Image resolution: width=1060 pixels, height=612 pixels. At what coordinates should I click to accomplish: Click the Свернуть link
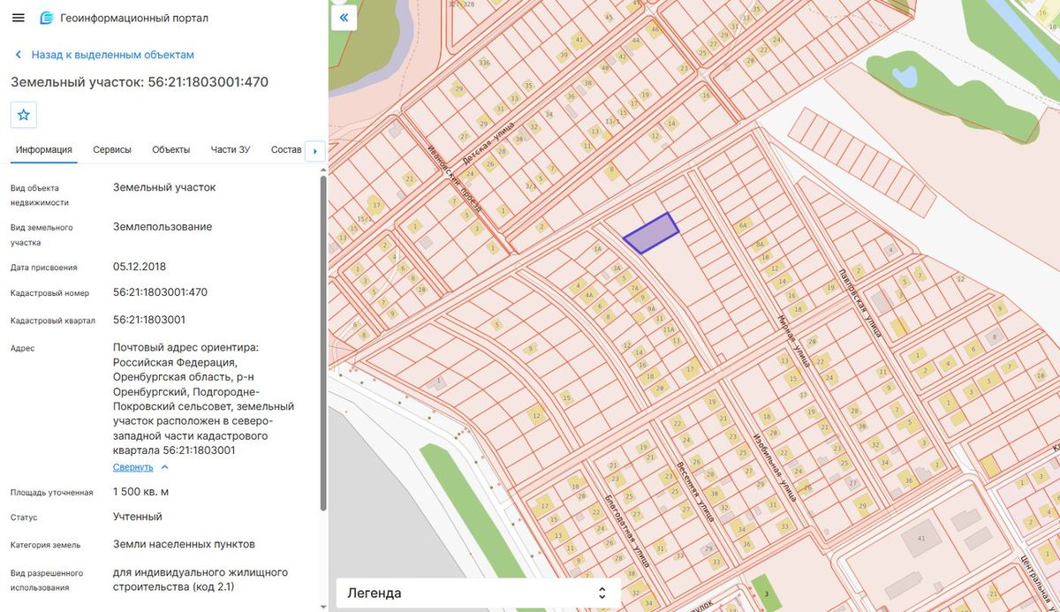coord(132,467)
